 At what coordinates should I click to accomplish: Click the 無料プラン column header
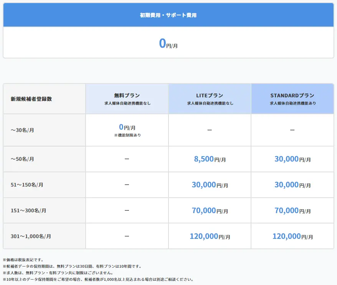coord(127,99)
